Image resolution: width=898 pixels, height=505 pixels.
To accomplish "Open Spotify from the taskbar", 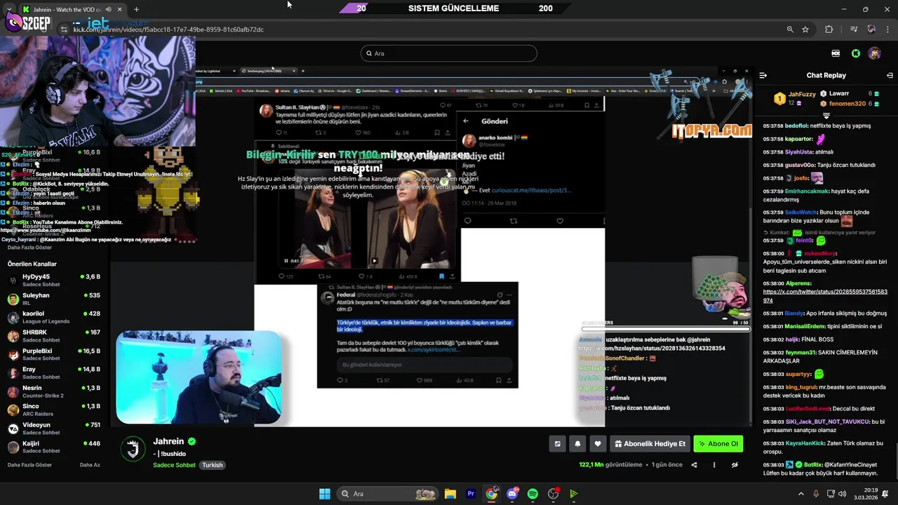I will point(532,494).
